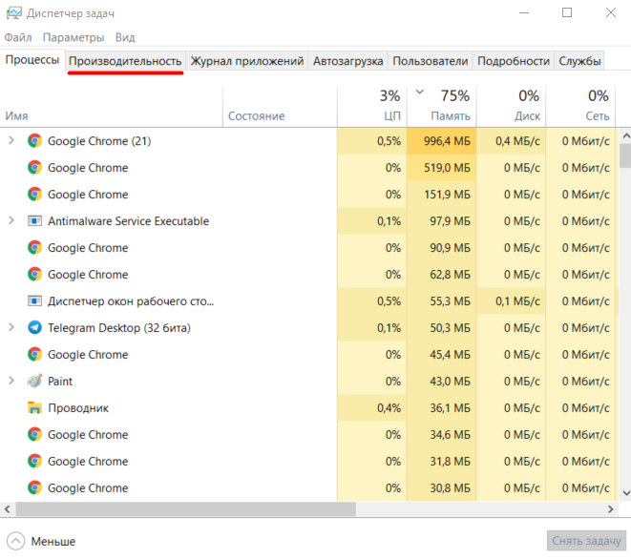The width and height of the screenshot is (631, 559).
Task: Select the 519,0 МБ memory cell
Action: point(441,167)
